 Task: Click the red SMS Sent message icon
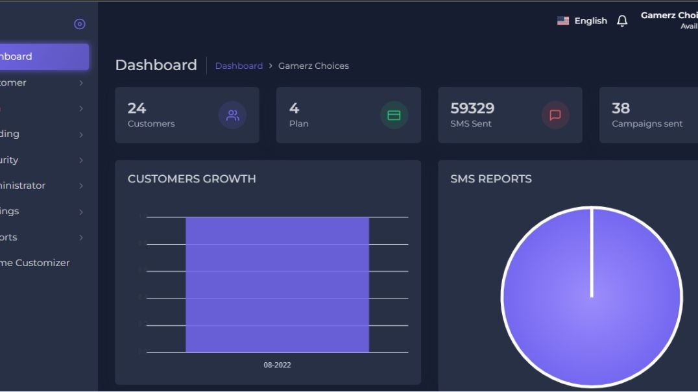tap(555, 116)
